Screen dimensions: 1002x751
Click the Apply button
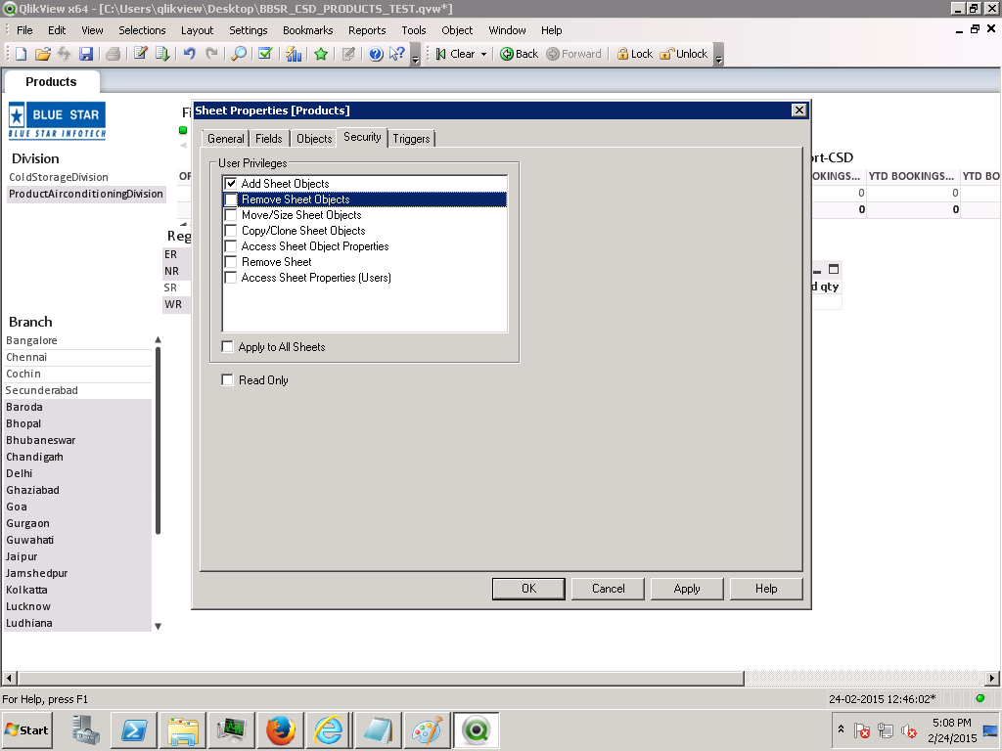[x=687, y=589]
